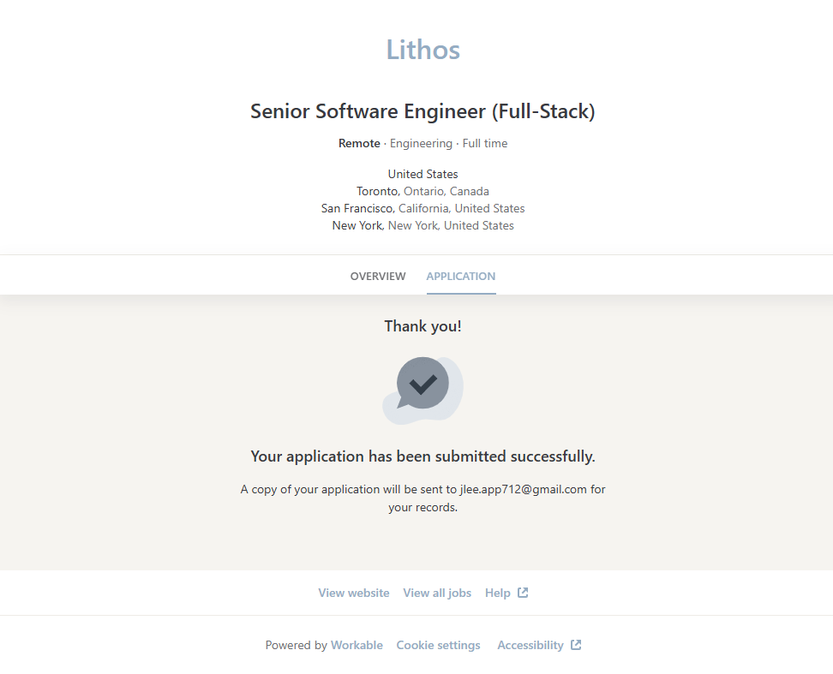Click the checkmark speech bubble icon
This screenshot has height=674, width=833.
click(422, 384)
